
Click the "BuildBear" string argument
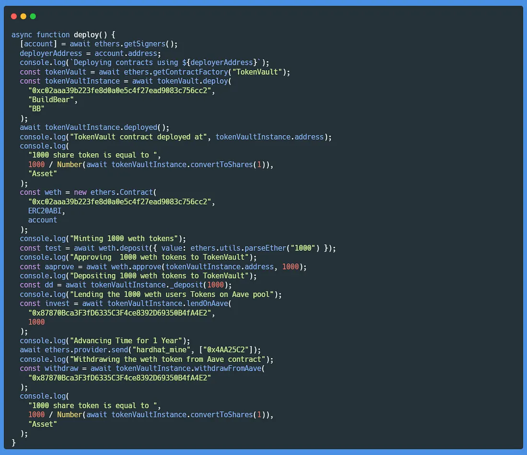(53, 100)
